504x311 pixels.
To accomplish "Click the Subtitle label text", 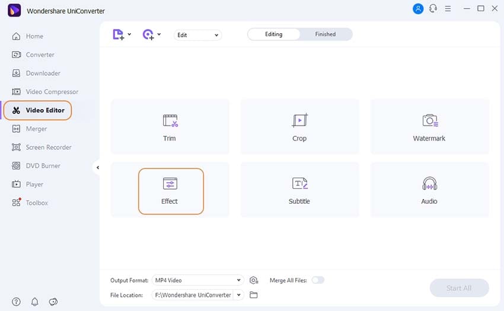I will pyautogui.click(x=299, y=201).
